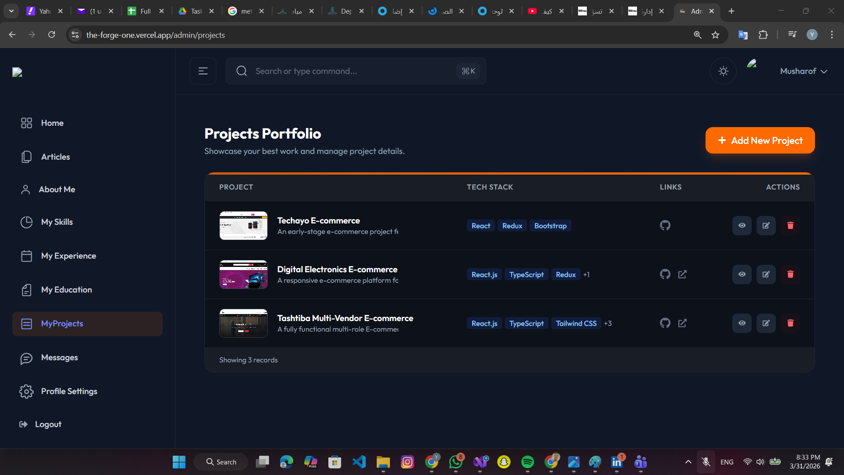Open the Tashtiba project thumbnail
This screenshot has width=844, height=475.
tap(243, 323)
